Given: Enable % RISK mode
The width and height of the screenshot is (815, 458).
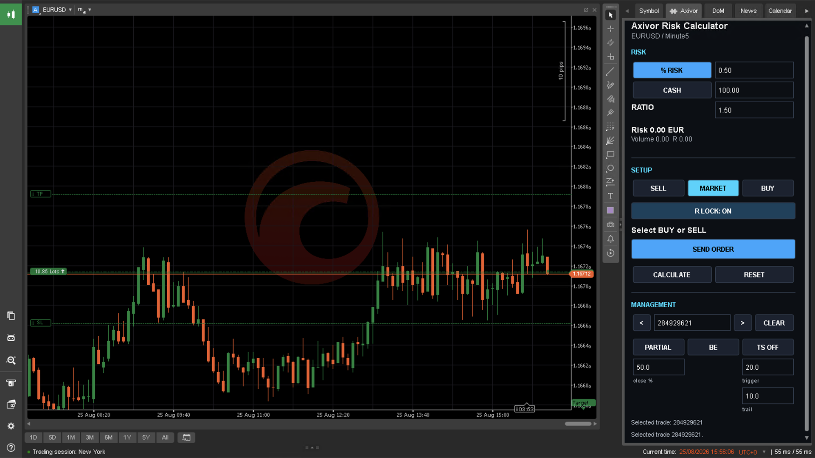Looking at the screenshot, I should (672, 70).
